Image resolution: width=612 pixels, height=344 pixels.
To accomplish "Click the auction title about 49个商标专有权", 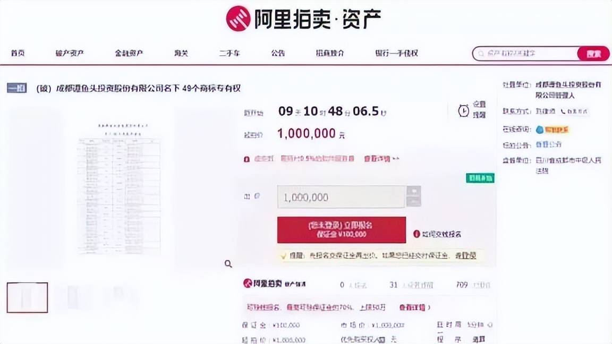I will 139,89.
